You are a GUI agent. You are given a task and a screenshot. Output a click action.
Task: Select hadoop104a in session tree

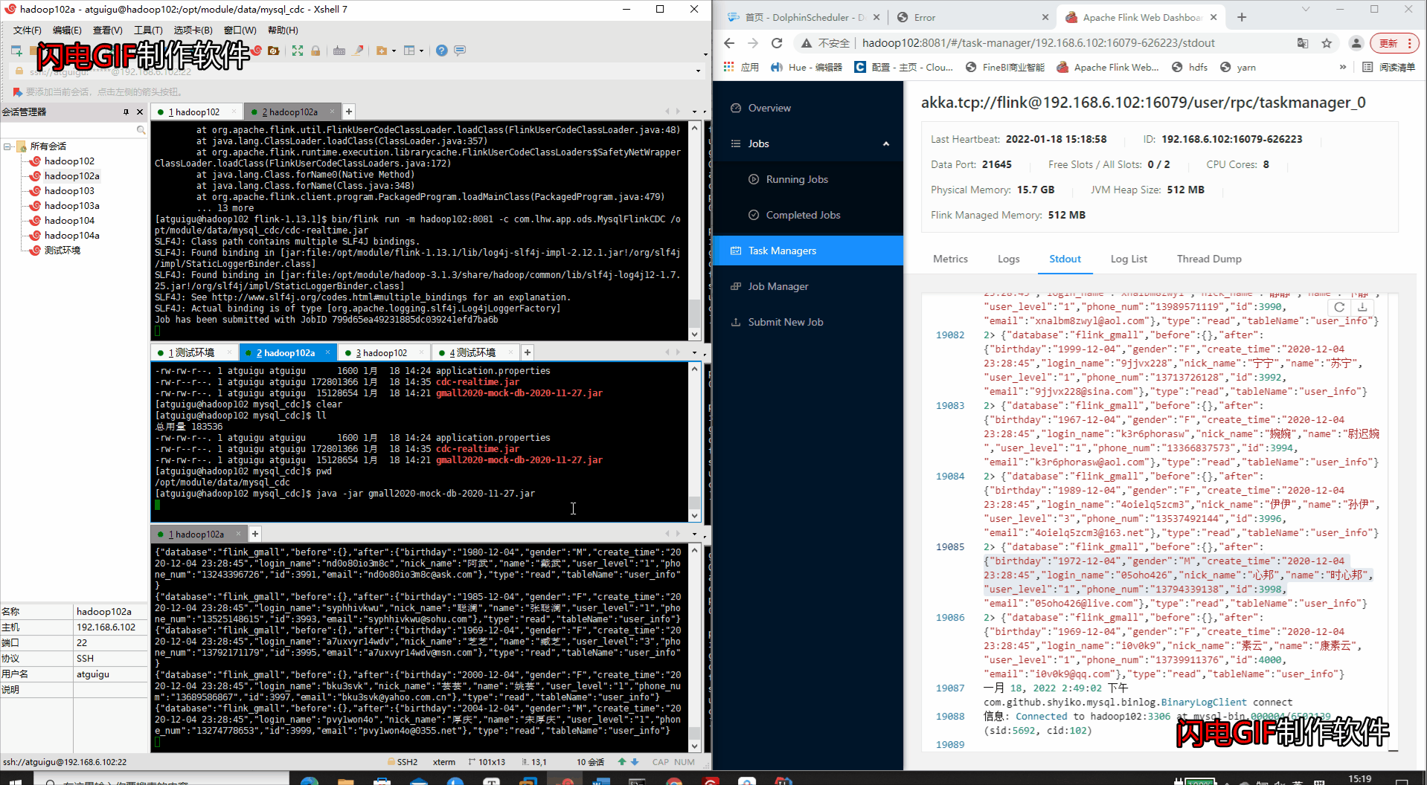71,236
